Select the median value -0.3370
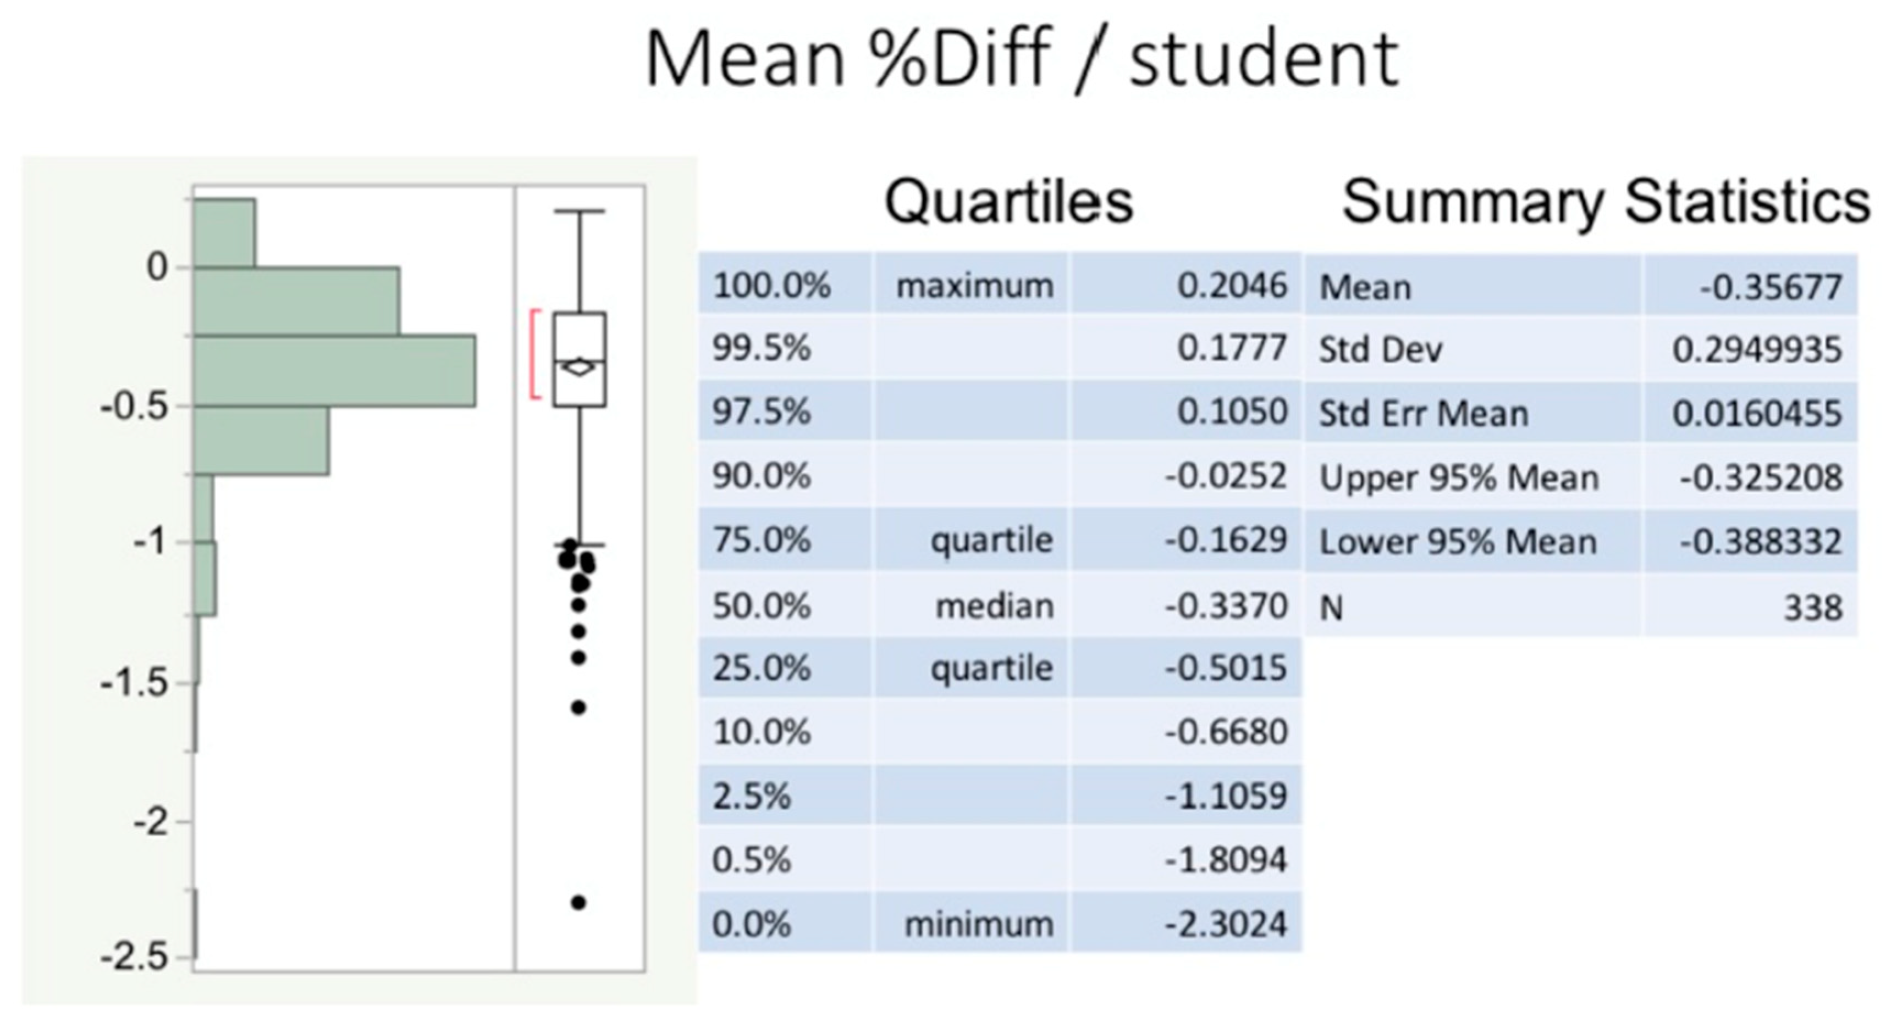 (1226, 606)
